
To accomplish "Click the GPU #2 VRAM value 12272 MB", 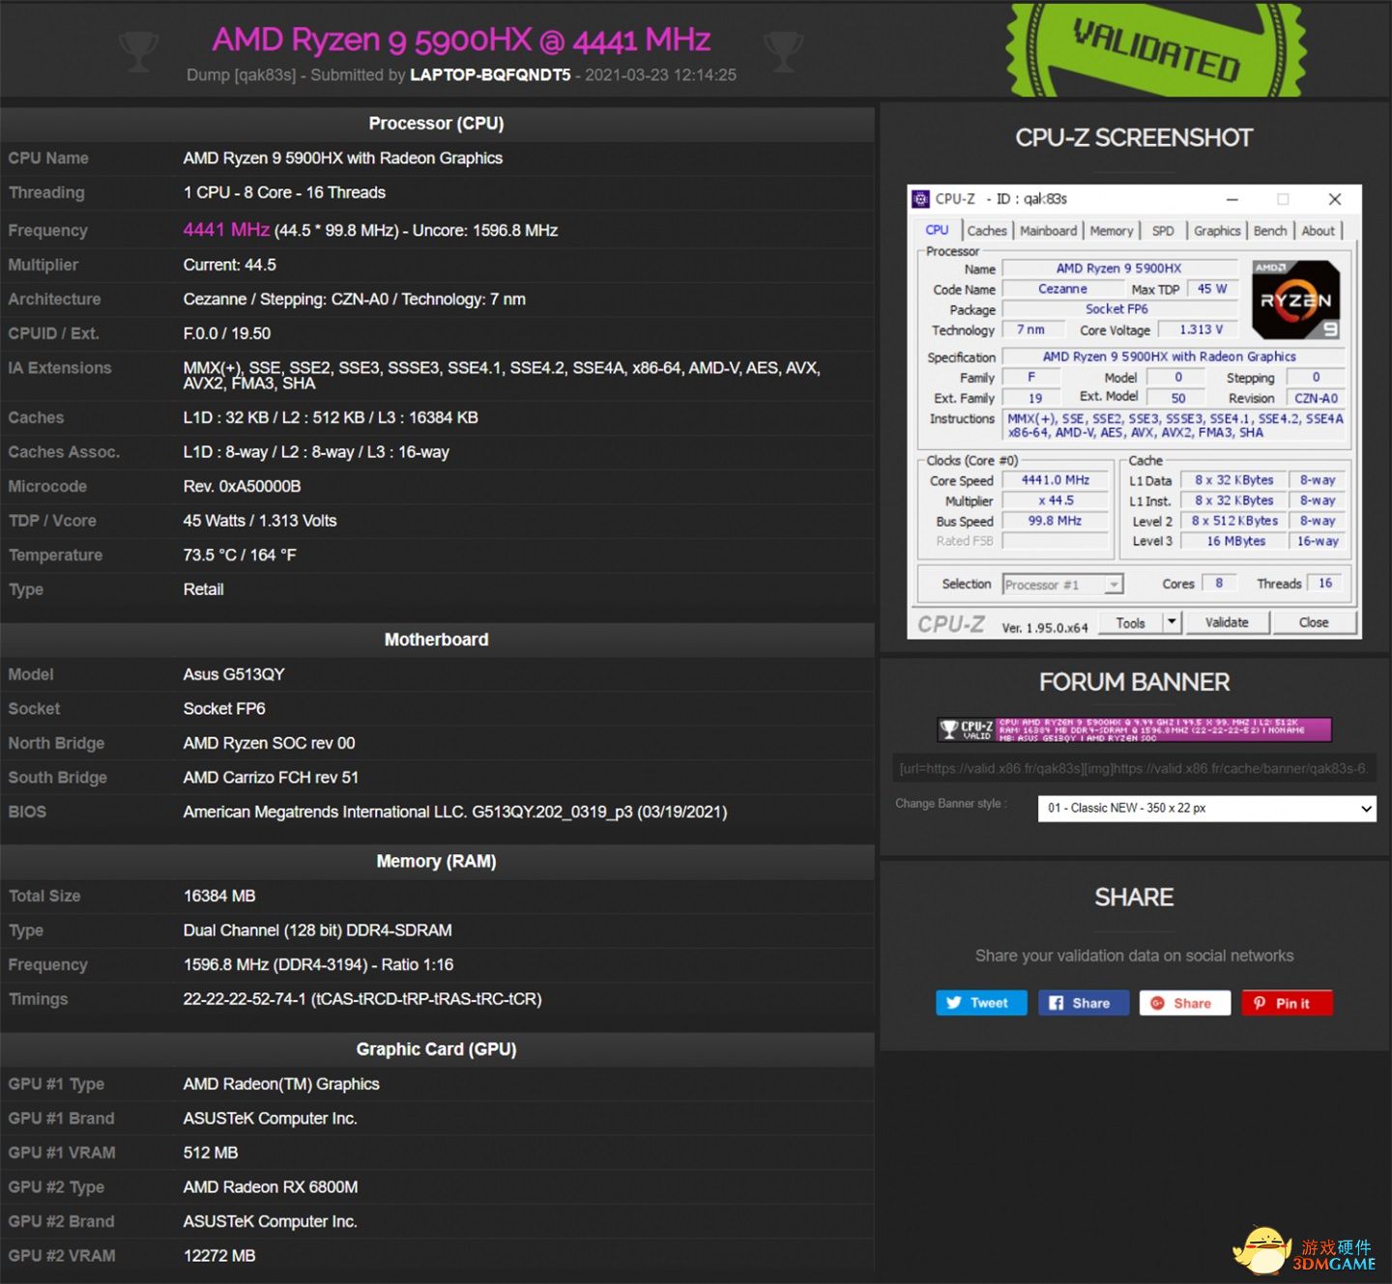I will (219, 1256).
